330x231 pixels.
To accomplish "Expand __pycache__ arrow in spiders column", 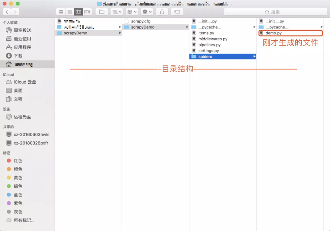I will tap(322, 27).
